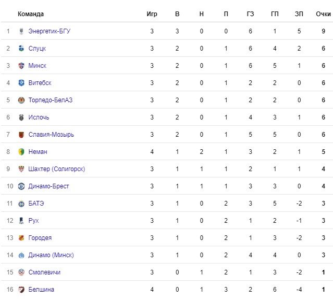Open Шахтер (Солигорск) team link
Screen dimensions: 333x299
[x=56, y=169]
